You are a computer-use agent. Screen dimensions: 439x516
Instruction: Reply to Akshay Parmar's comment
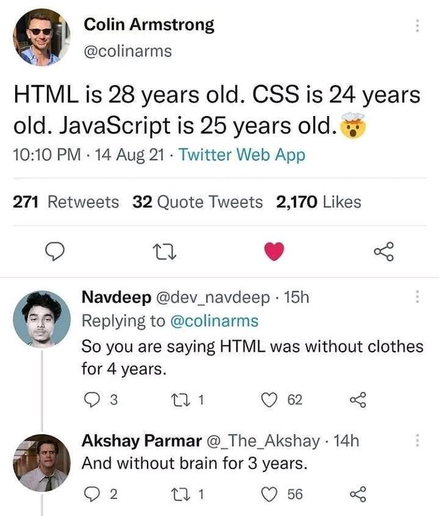(91, 494)
